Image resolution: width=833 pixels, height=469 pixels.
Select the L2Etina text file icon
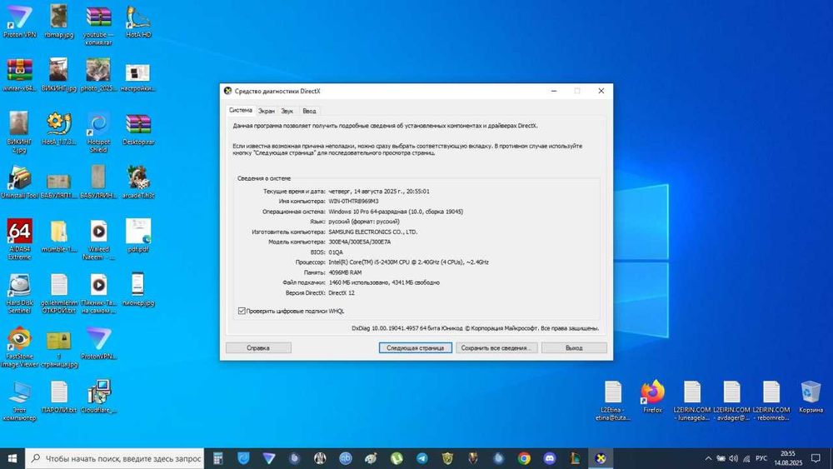(612, 401)
